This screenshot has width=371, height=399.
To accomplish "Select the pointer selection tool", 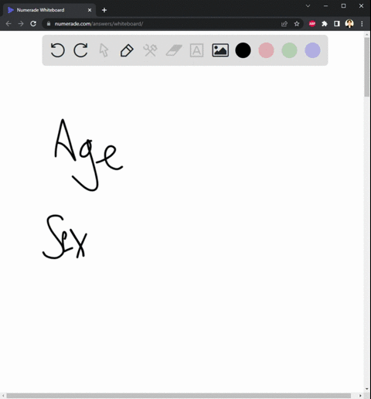I will coord(104,50).
